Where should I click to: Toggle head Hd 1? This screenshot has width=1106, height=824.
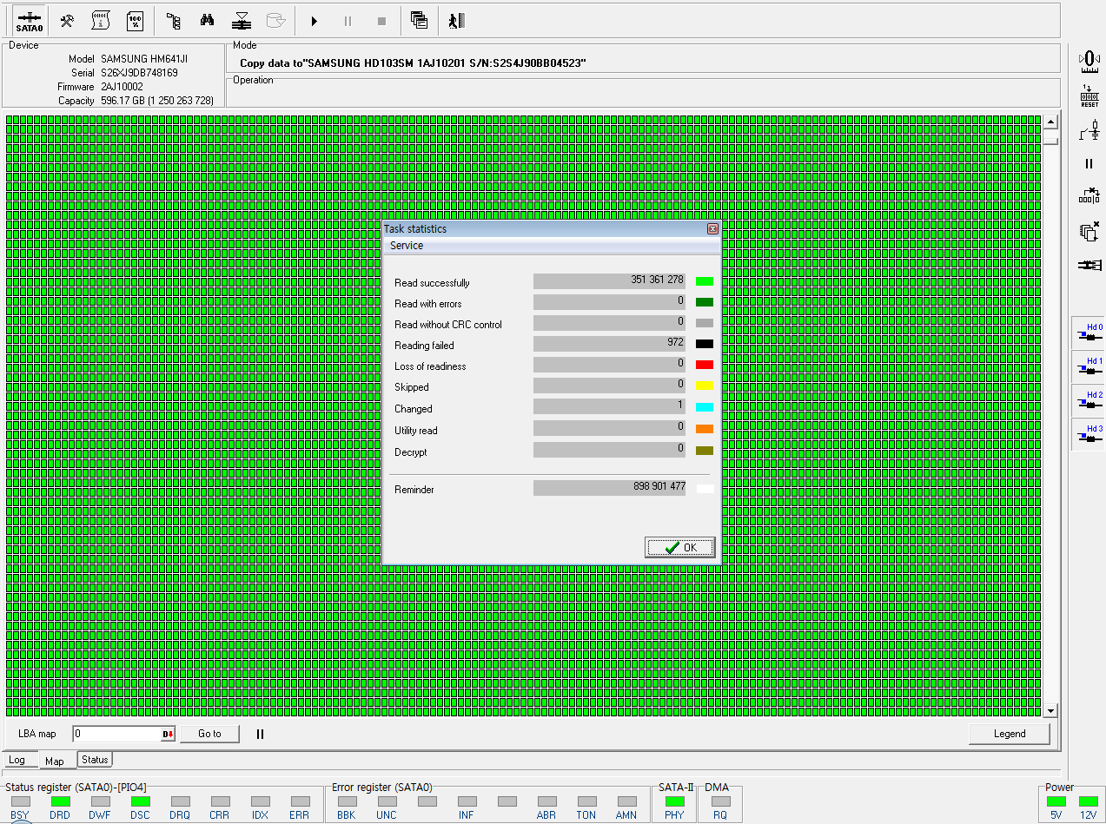pyautogui.click(x=1089, y=366)
